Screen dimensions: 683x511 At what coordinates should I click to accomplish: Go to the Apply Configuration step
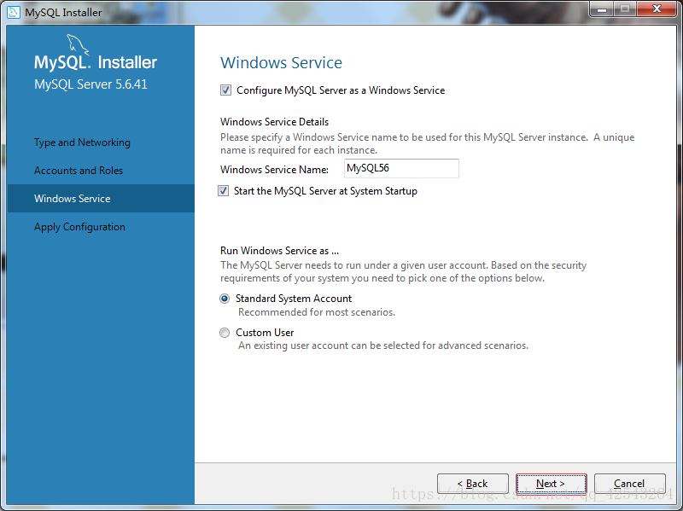tap(79, 227)
